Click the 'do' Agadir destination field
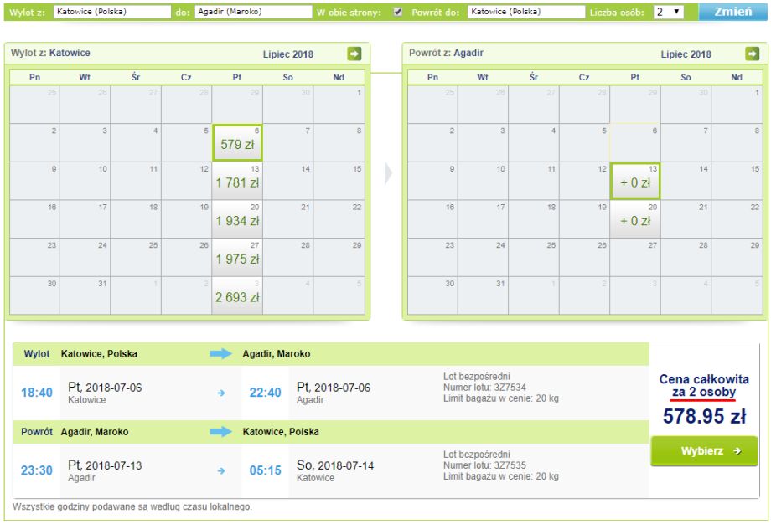The image size is (771, 524). pos(253,13)
